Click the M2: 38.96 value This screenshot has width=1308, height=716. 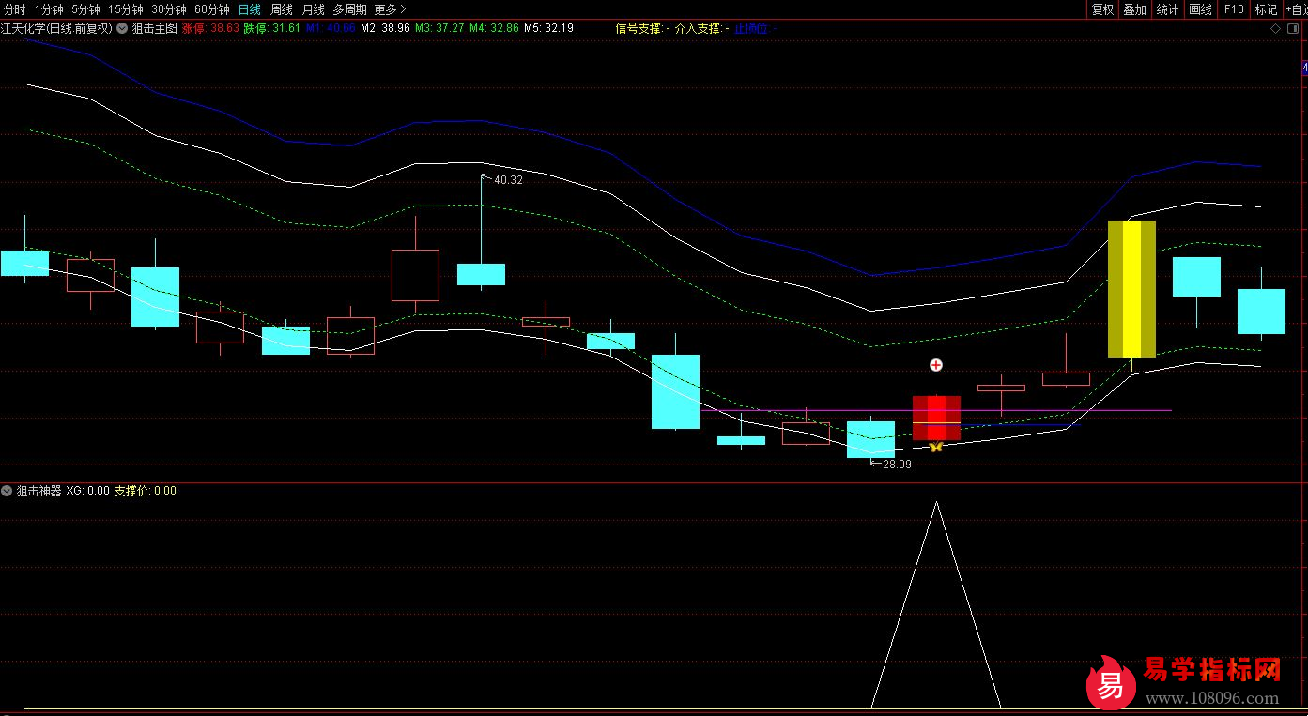pyautogui.click(x=385, y=28)
